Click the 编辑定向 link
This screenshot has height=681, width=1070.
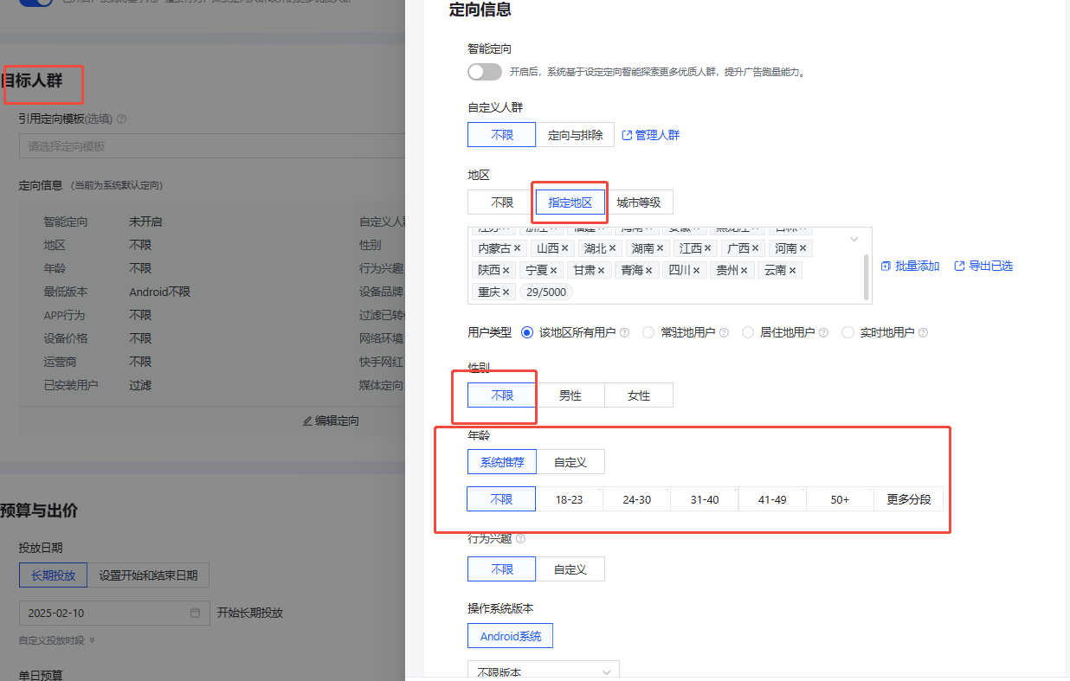[331, 421]
